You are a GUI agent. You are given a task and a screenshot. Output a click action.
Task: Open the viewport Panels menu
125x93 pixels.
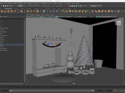(x=53, y=15)
